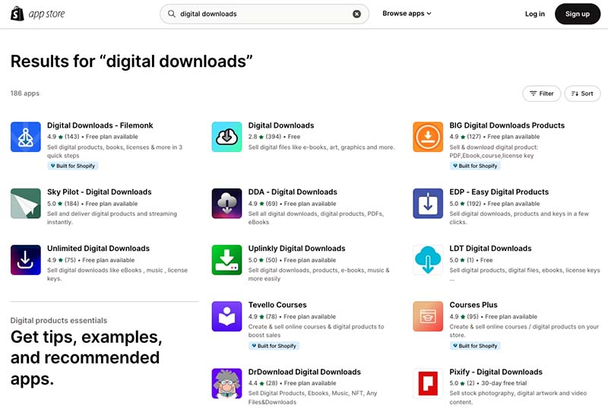The width and height of the screenshot is (608, 412).
Task: Open the LDT Digital Downloads cloud icon
Action: 428,260
